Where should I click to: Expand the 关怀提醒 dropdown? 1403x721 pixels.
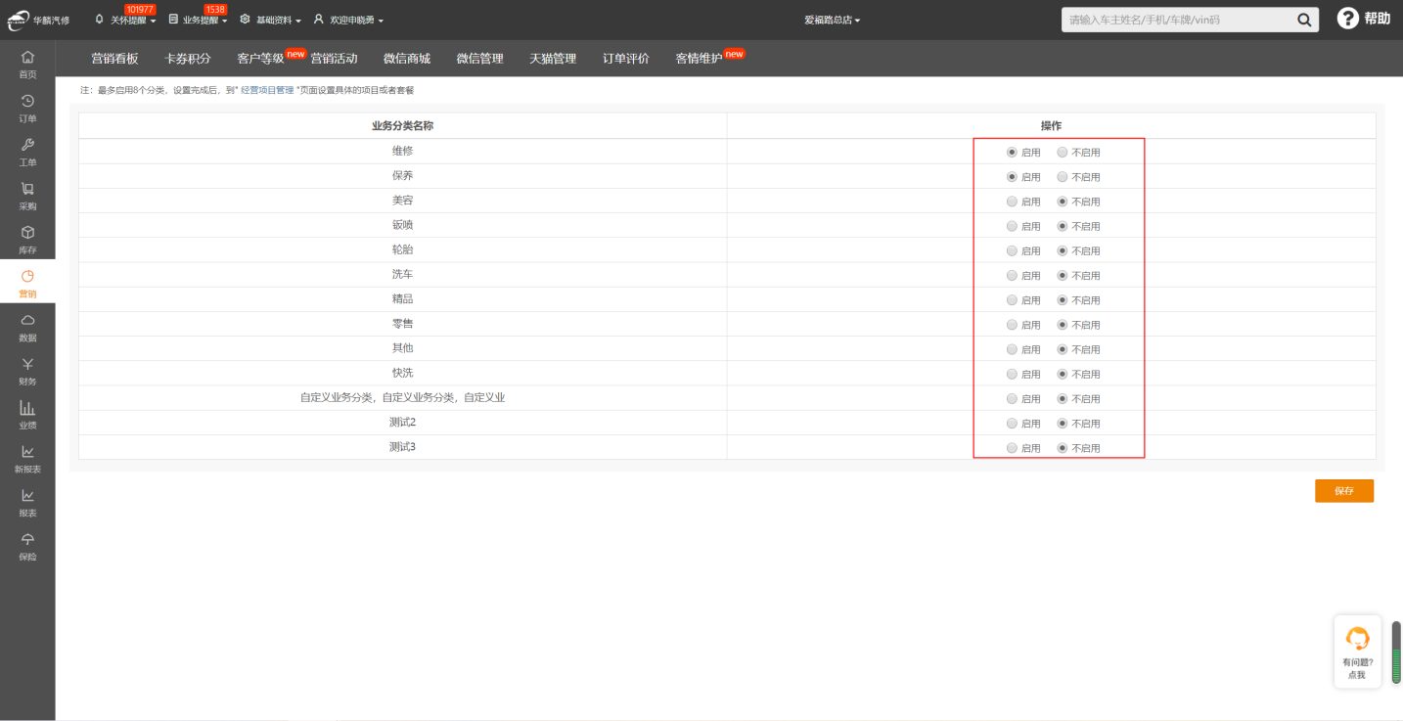[x=125, y=20]
